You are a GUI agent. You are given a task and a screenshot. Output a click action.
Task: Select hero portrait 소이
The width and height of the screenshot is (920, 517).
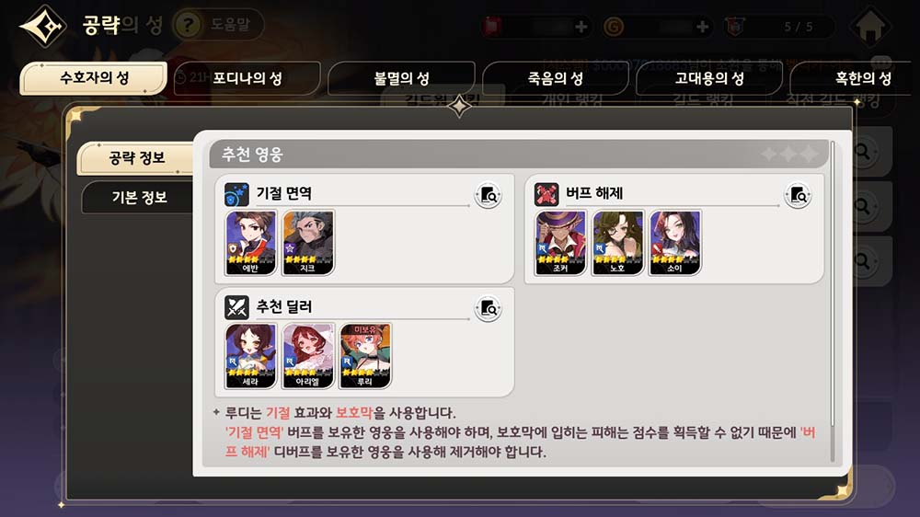pyautogui.click(x=674, y=243)
